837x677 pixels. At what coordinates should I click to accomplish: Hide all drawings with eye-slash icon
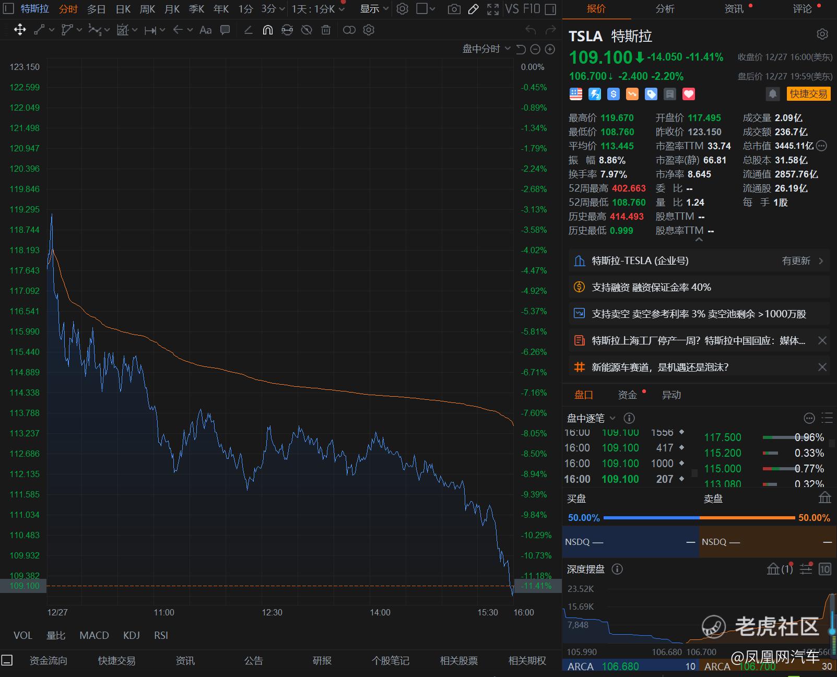pos(306,30)
